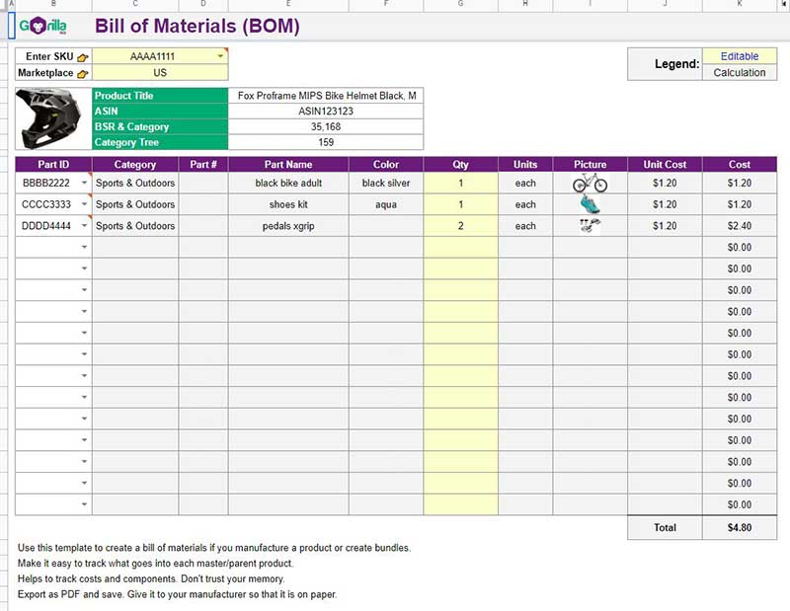The image size is (790, 611).
Task: Select the shoes kit part name
Action: click(288, 204)
